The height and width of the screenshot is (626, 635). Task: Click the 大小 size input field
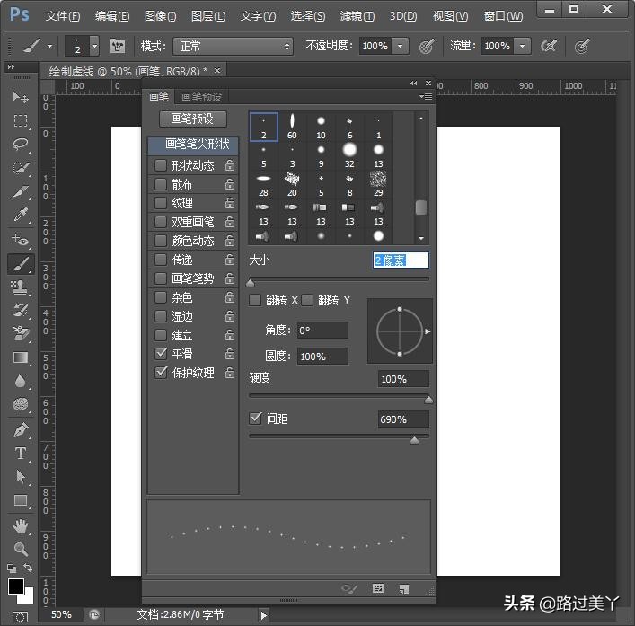coord(401,260)
